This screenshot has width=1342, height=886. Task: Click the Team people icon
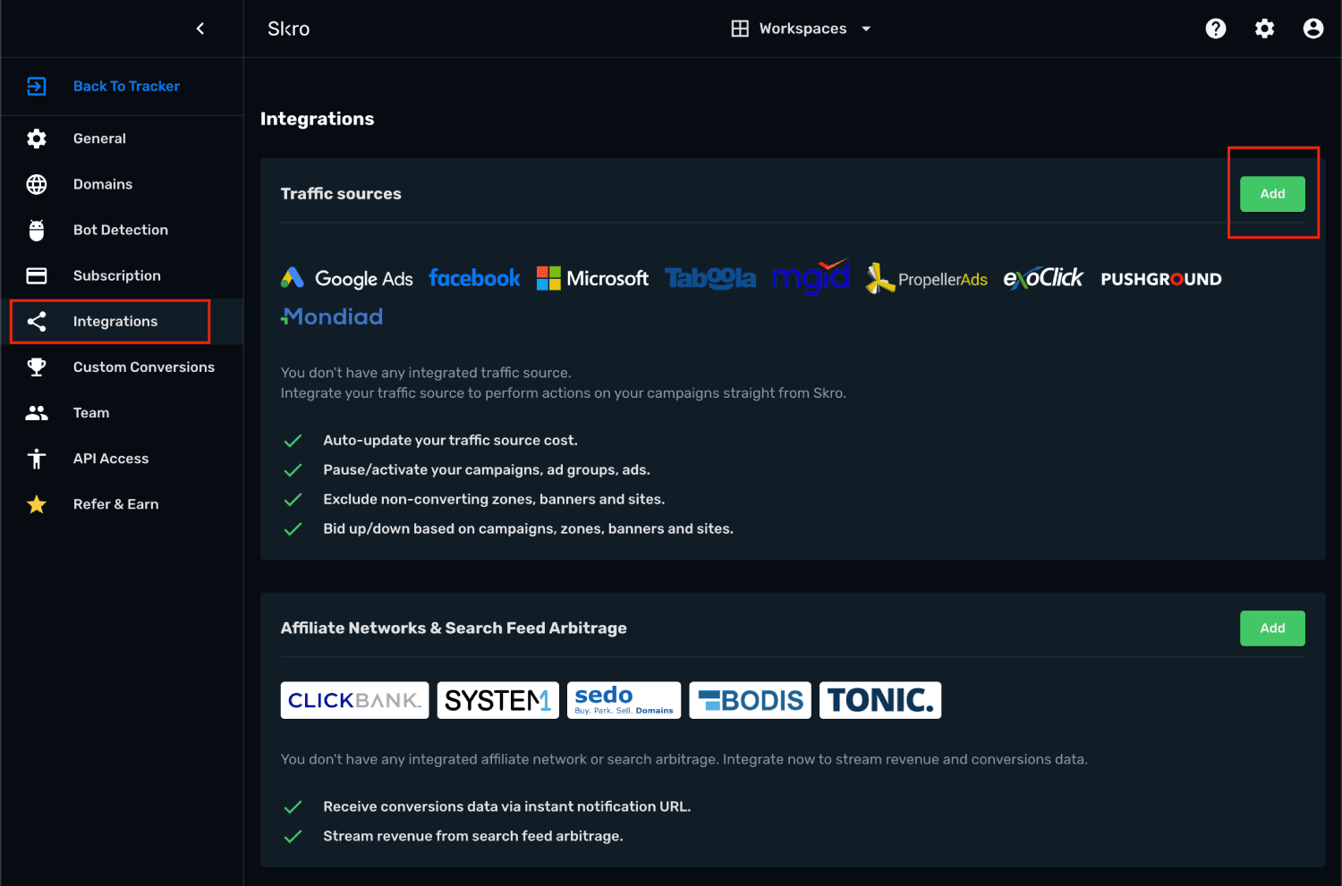point(37,413)
